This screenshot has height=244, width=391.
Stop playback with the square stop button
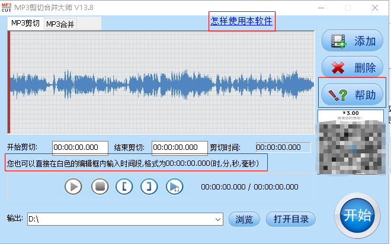[100, 187]
